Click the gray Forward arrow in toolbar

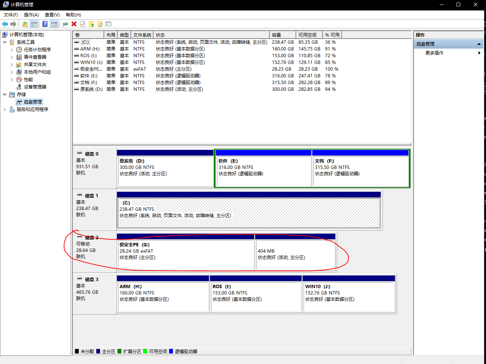pos(13,24)
